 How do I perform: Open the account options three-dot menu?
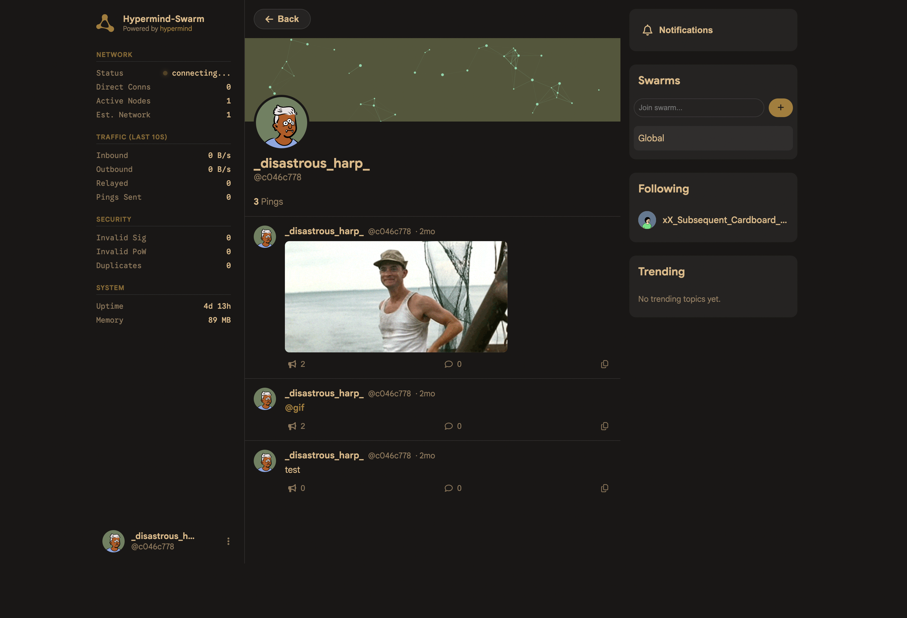228,541
